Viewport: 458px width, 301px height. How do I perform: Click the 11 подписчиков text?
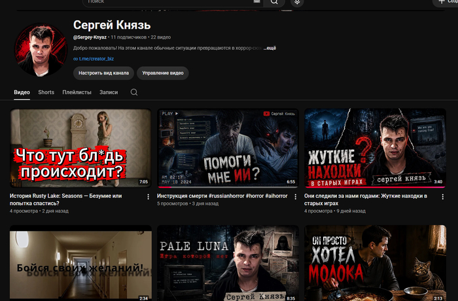coord(128,37)
